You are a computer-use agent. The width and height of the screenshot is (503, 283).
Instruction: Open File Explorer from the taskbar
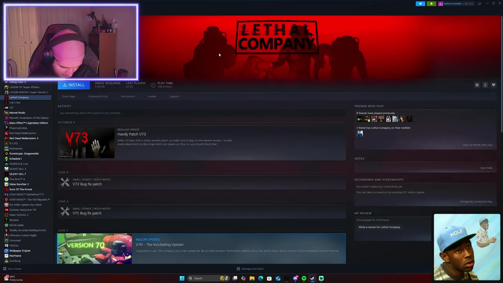click(252, 278)
